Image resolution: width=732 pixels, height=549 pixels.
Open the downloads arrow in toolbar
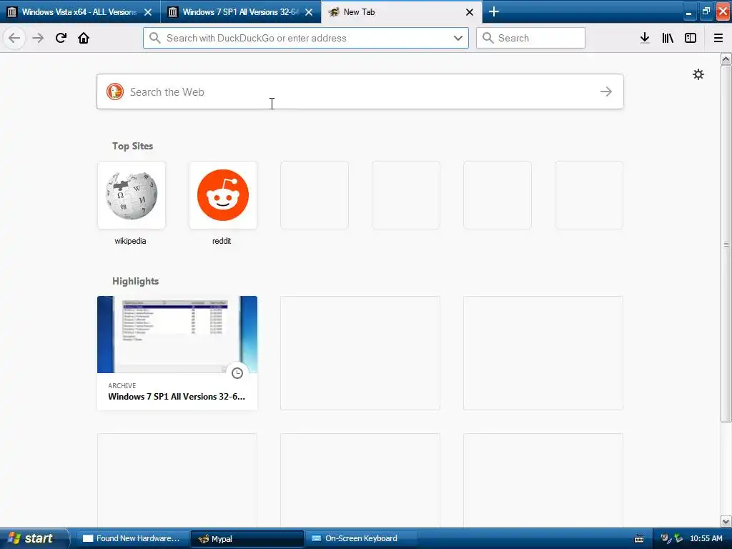pos(645,38)
